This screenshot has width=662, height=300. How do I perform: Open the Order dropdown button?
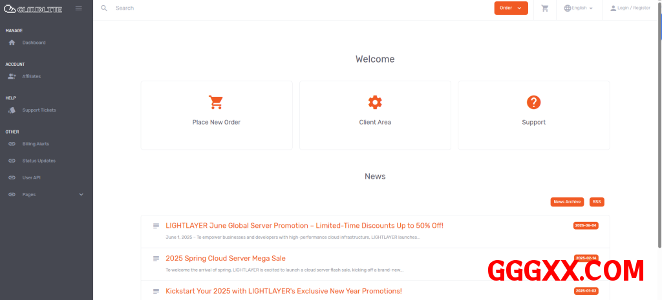coord(511,8)
